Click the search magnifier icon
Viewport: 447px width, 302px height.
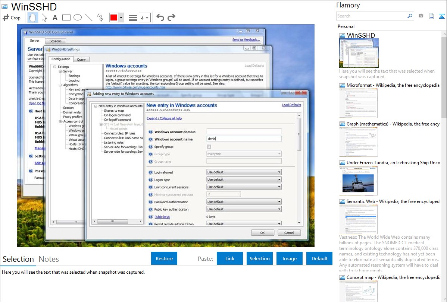(x=410, y=16)
